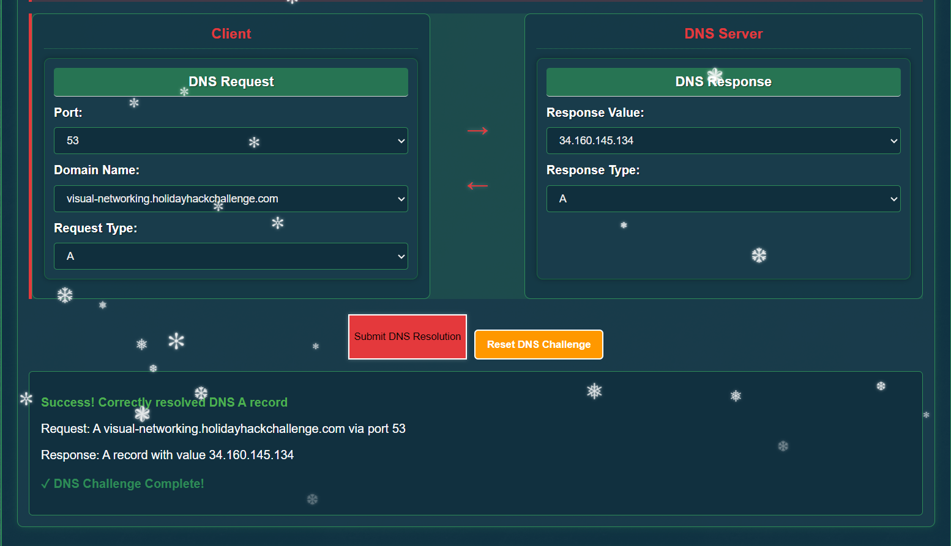Click the Response Value: label

click(x=595, y=113)
